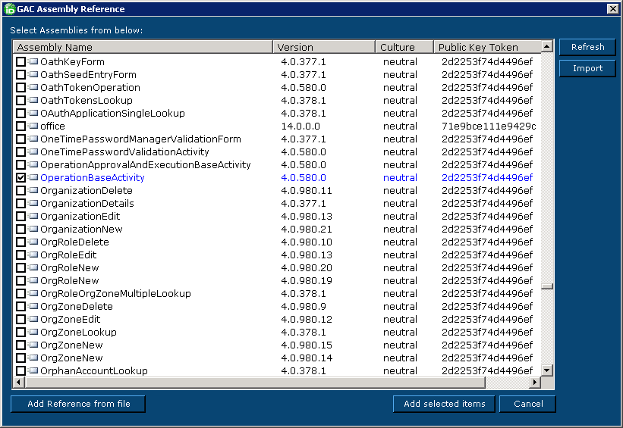Click Add Reference from file
The height and width of the screenshot is (428, 623).
click(78, 404)
